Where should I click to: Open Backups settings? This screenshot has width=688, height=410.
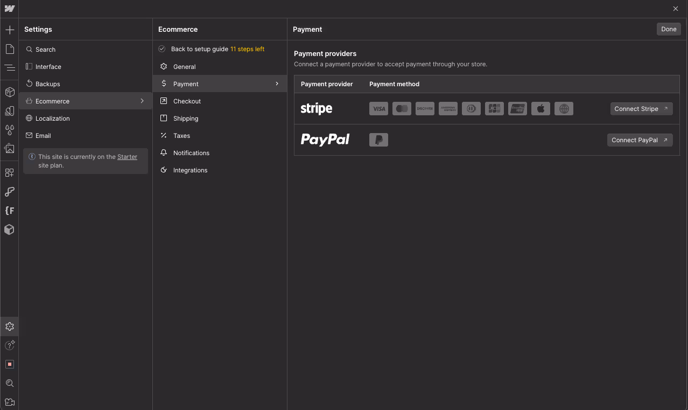[86, 84]
